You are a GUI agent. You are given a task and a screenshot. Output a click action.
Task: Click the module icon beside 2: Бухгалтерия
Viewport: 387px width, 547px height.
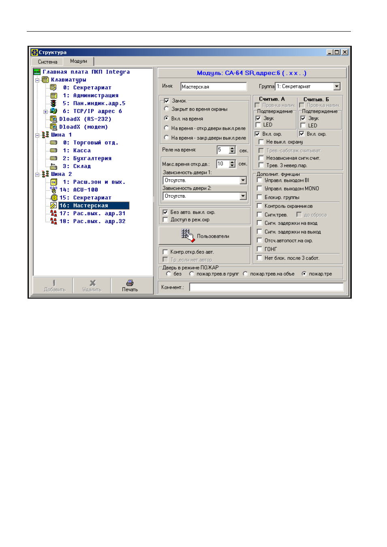53,158
